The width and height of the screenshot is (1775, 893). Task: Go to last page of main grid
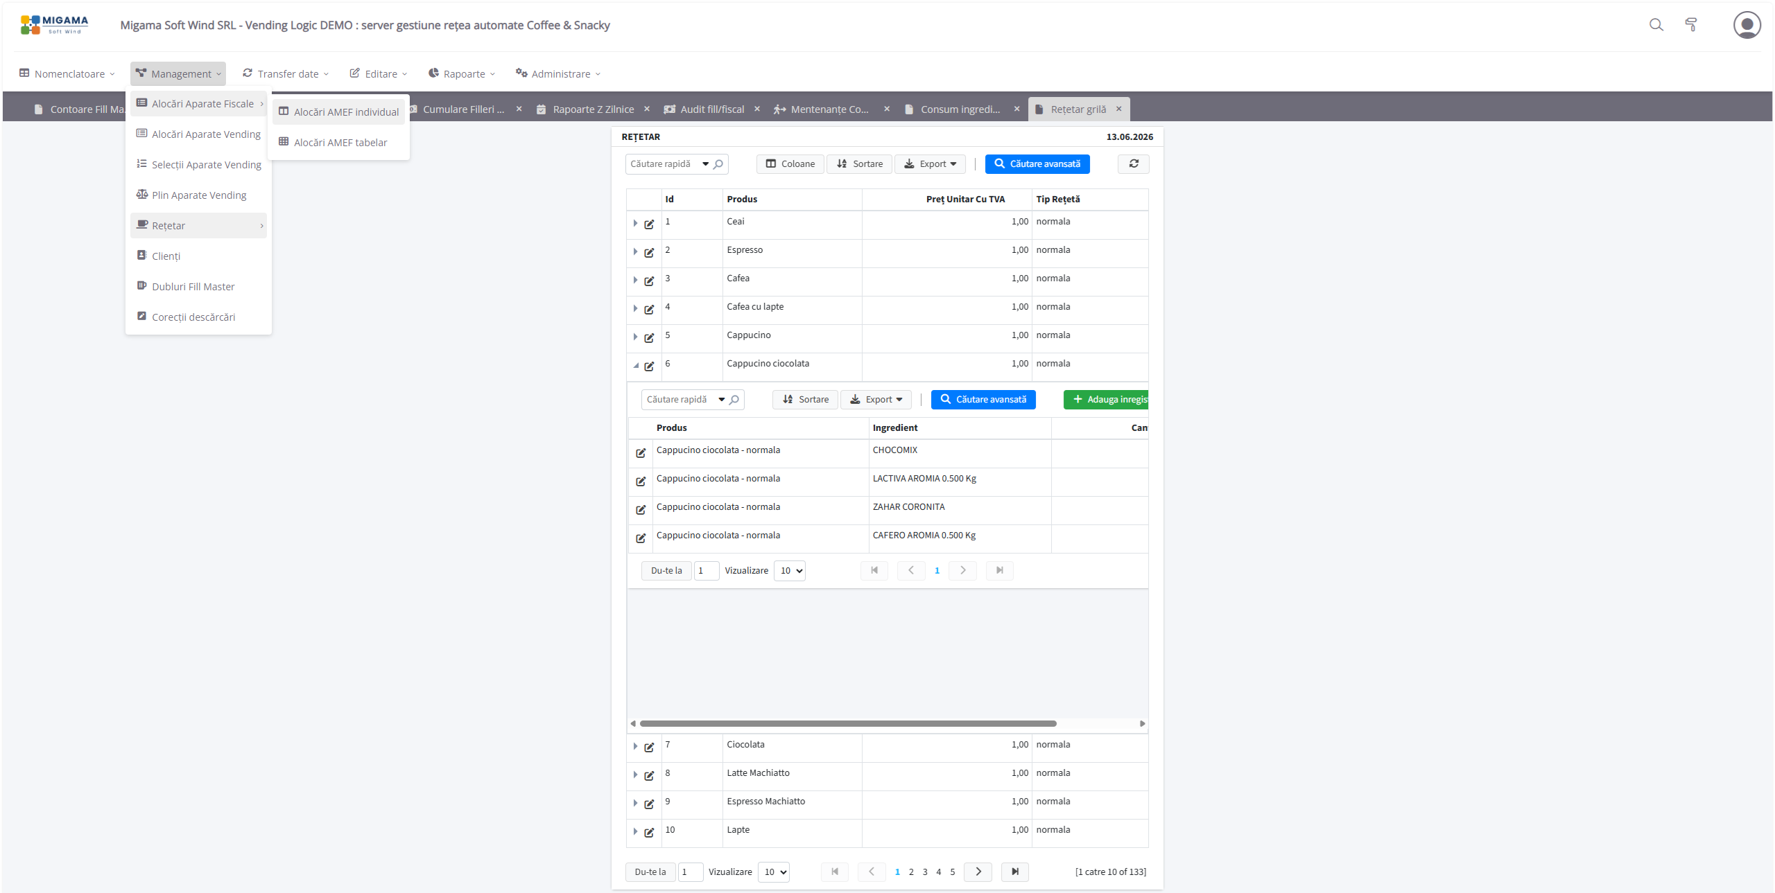[x=1015, y=872]
